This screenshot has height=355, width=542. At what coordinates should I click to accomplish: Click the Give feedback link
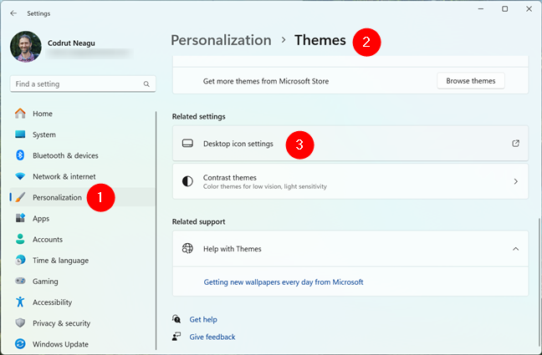[x=212, y=337]
